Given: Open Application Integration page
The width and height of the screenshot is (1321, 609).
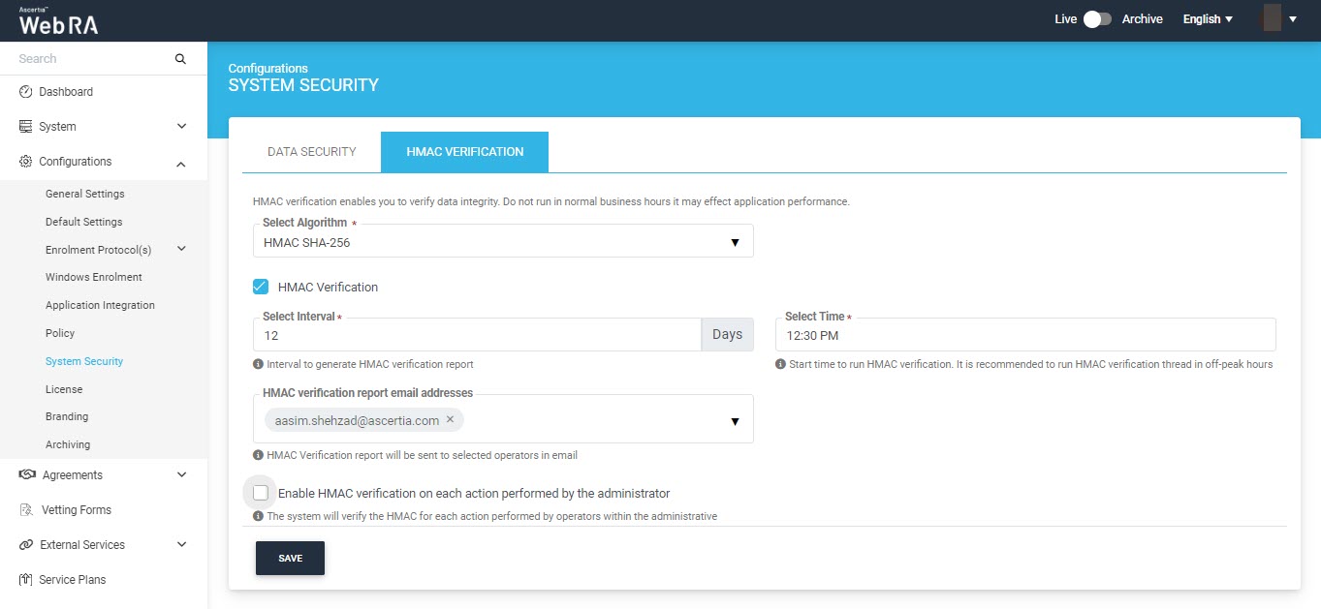Looking at the screenshot, I should pos(100,305).
